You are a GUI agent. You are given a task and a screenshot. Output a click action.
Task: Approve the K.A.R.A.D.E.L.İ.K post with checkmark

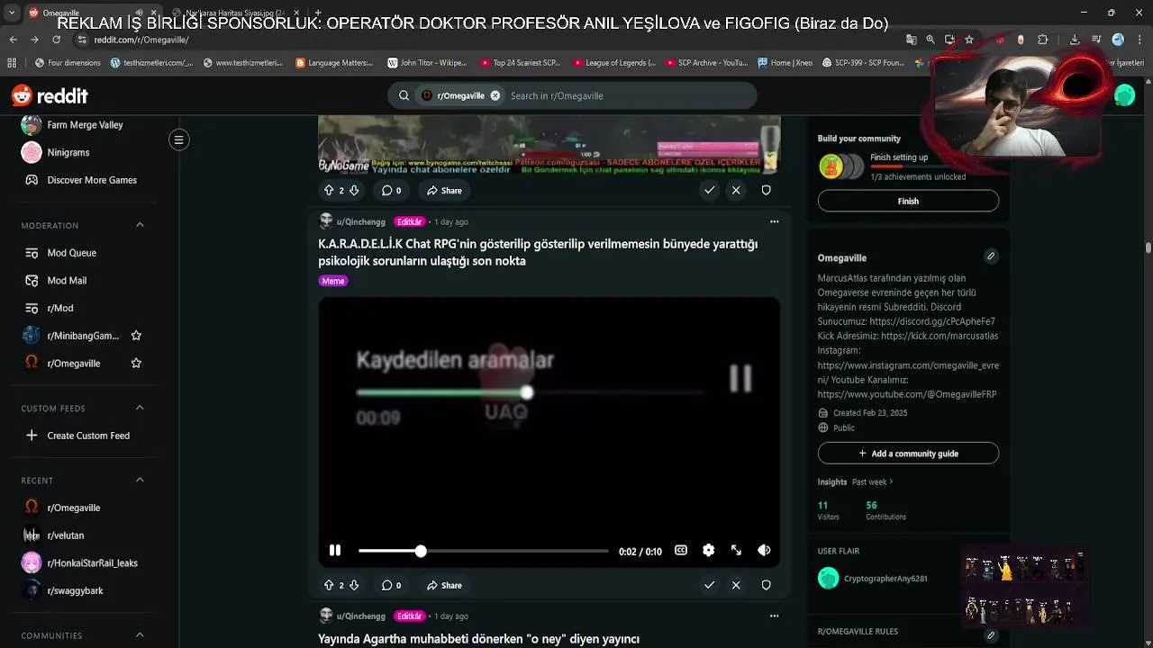[710, 585]
